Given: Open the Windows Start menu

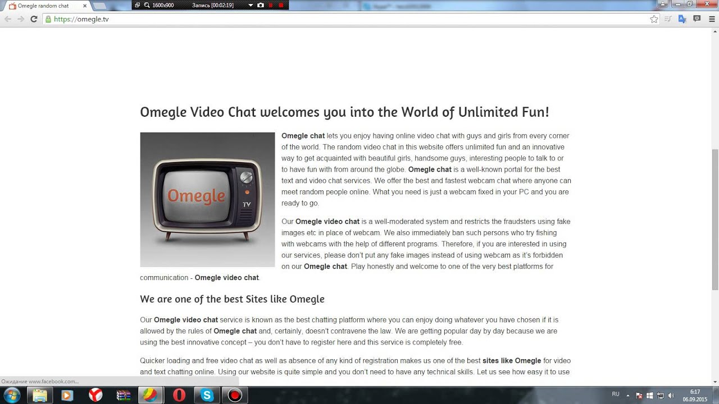Looking at the screenshot, I should click(x=11, y=396).
